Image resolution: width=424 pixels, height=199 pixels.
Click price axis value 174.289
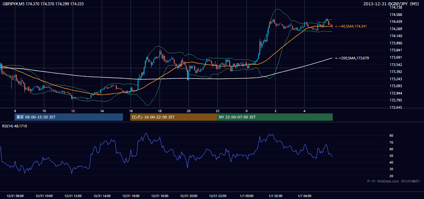pos(396,29)
